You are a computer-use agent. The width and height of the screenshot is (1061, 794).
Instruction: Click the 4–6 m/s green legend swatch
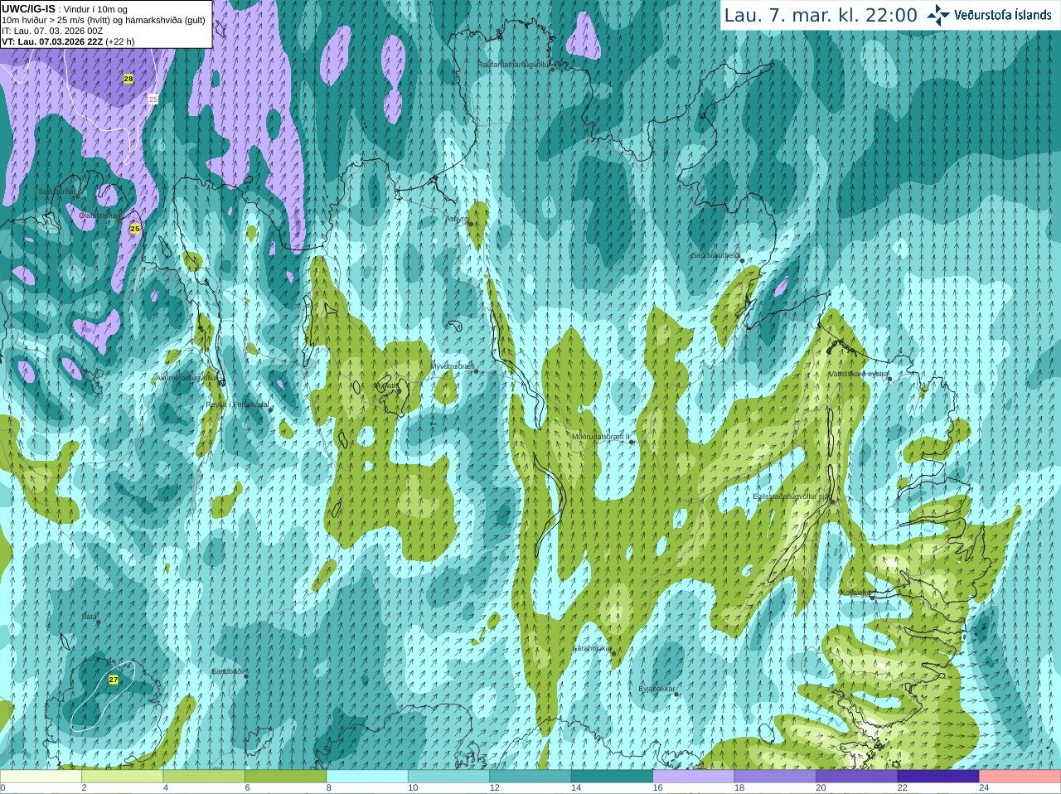(204, 777)
